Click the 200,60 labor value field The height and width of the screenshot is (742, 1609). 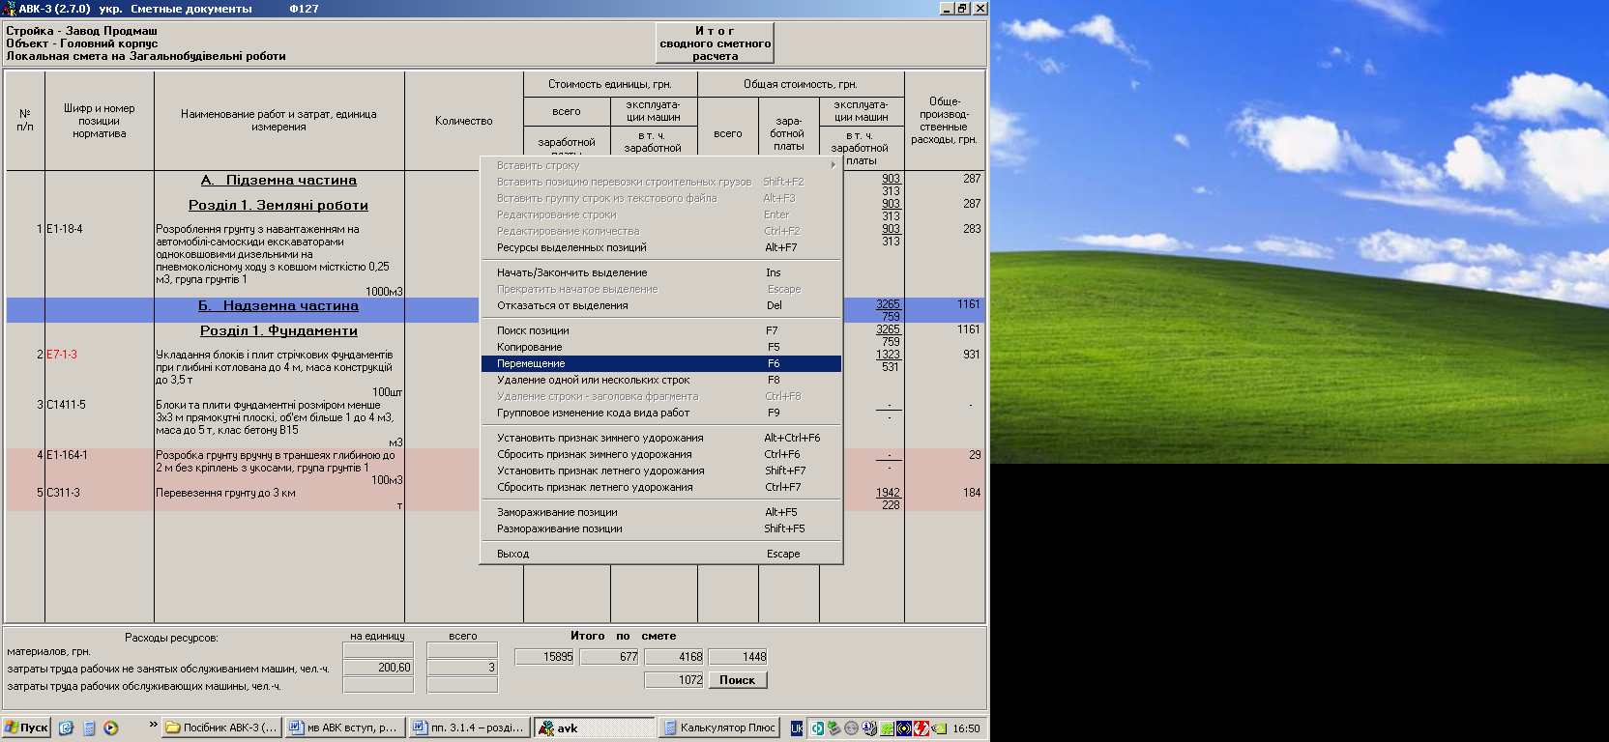tap(378, 668)
